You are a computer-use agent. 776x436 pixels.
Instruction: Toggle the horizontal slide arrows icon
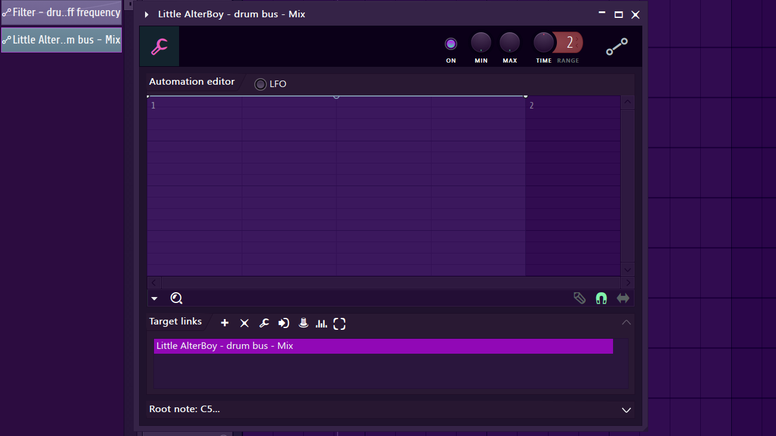[623, 298]
